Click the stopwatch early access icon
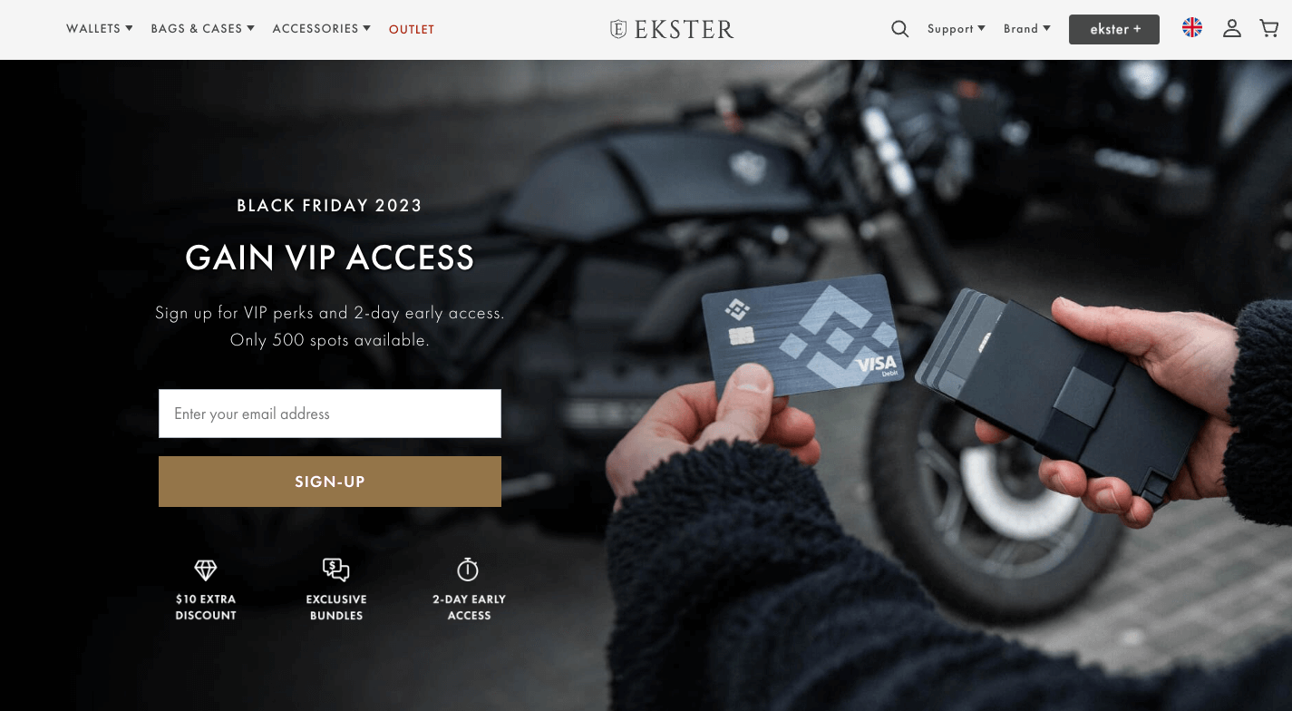Screen dimensions: 1292x711 (468, 570)
